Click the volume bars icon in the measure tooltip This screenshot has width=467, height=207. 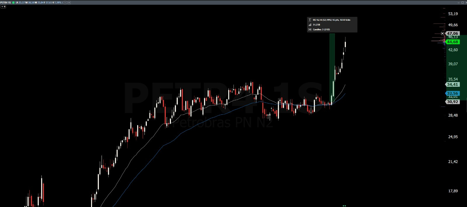(310, 25)
